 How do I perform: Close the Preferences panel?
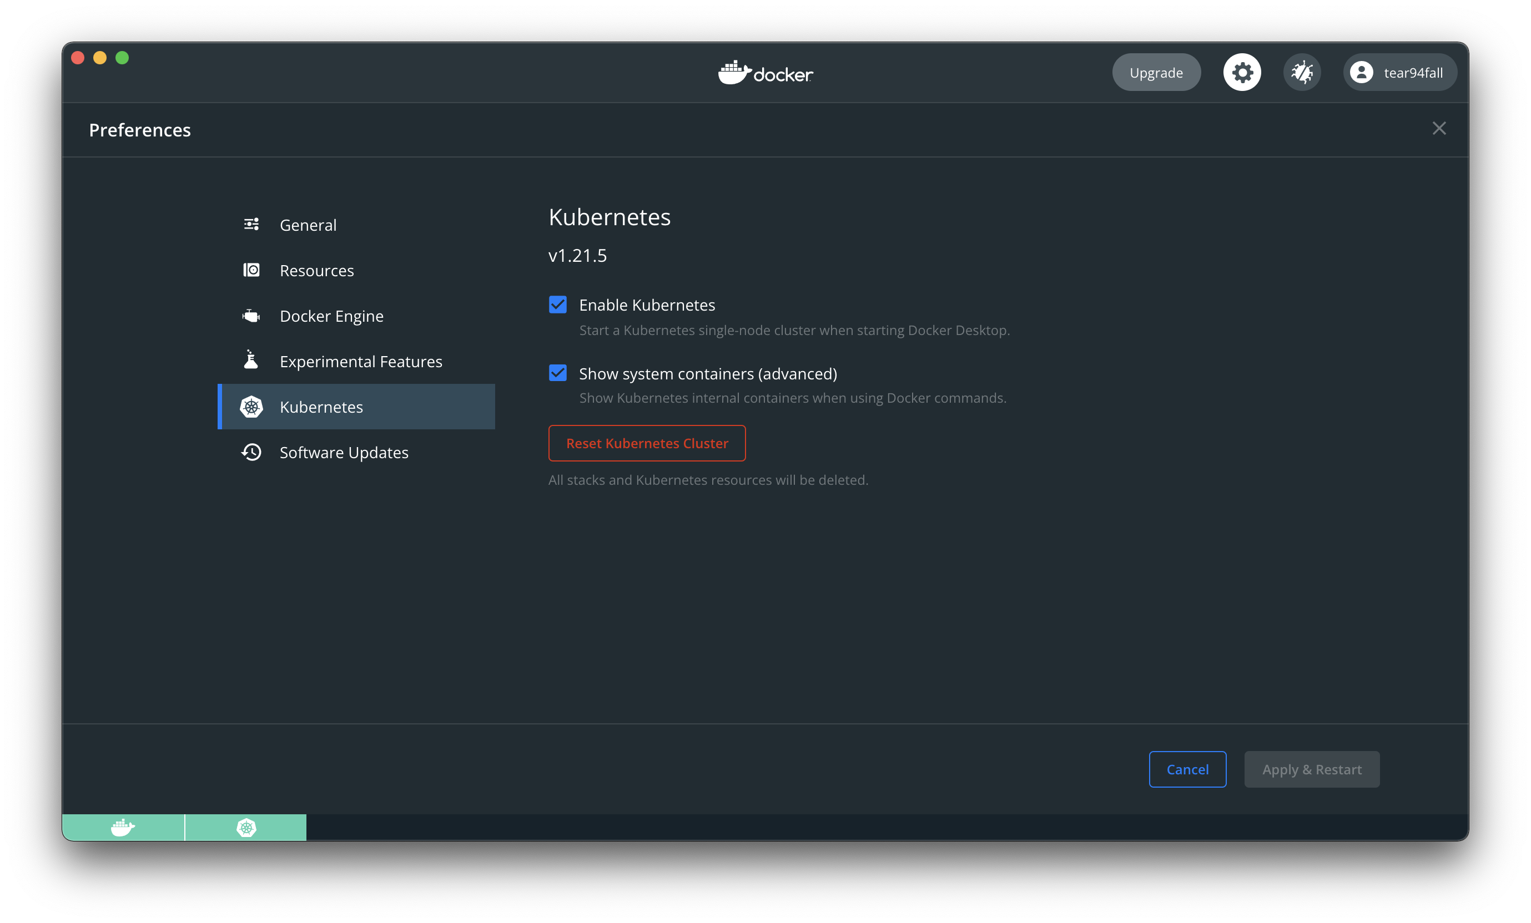coord(1438,129)
